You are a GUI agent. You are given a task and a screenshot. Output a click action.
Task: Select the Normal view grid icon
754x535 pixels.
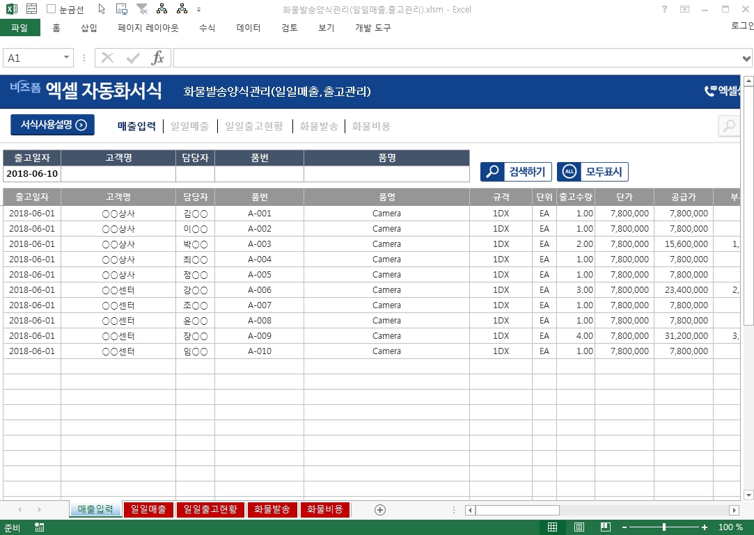(x=552, y=527)
